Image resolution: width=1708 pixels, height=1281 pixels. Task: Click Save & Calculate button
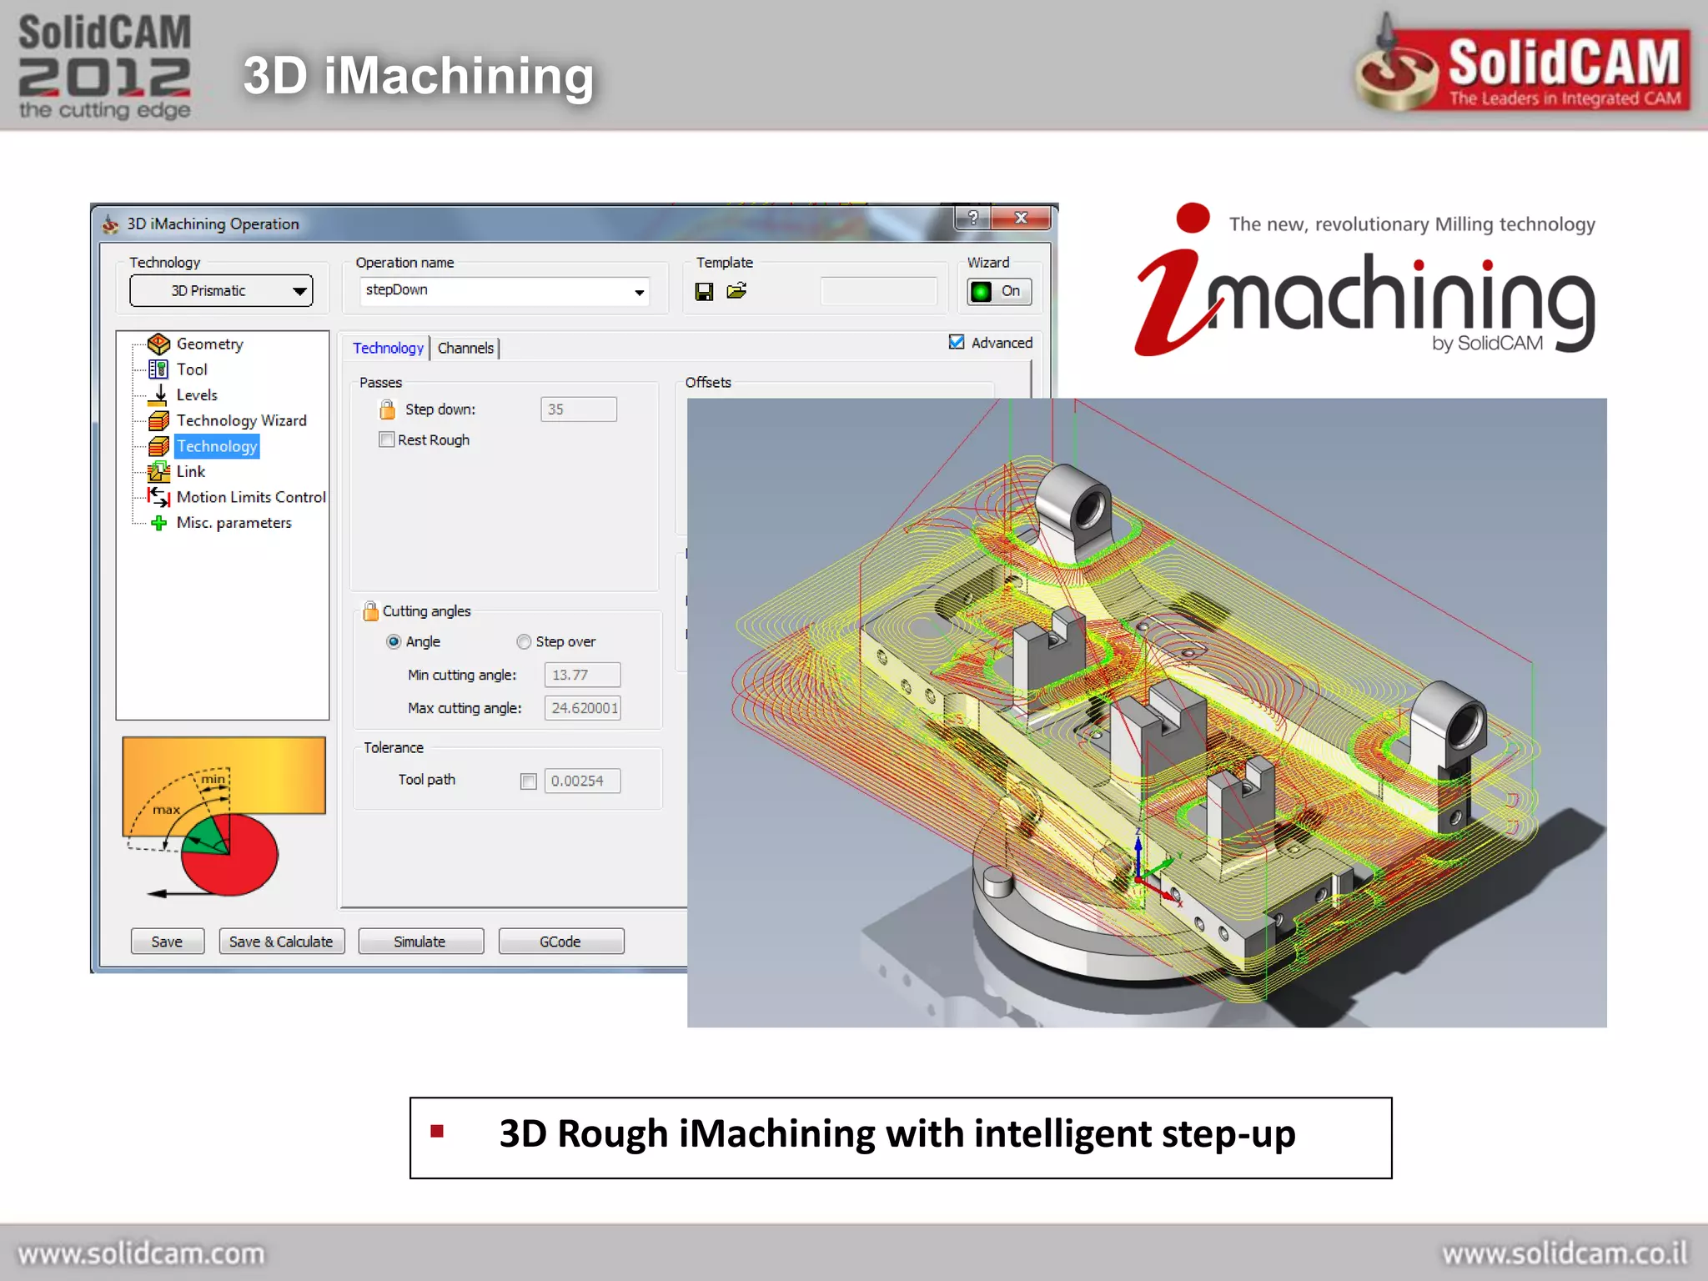281,941
